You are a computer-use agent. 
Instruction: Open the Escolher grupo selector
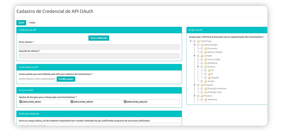click(66, 79)
